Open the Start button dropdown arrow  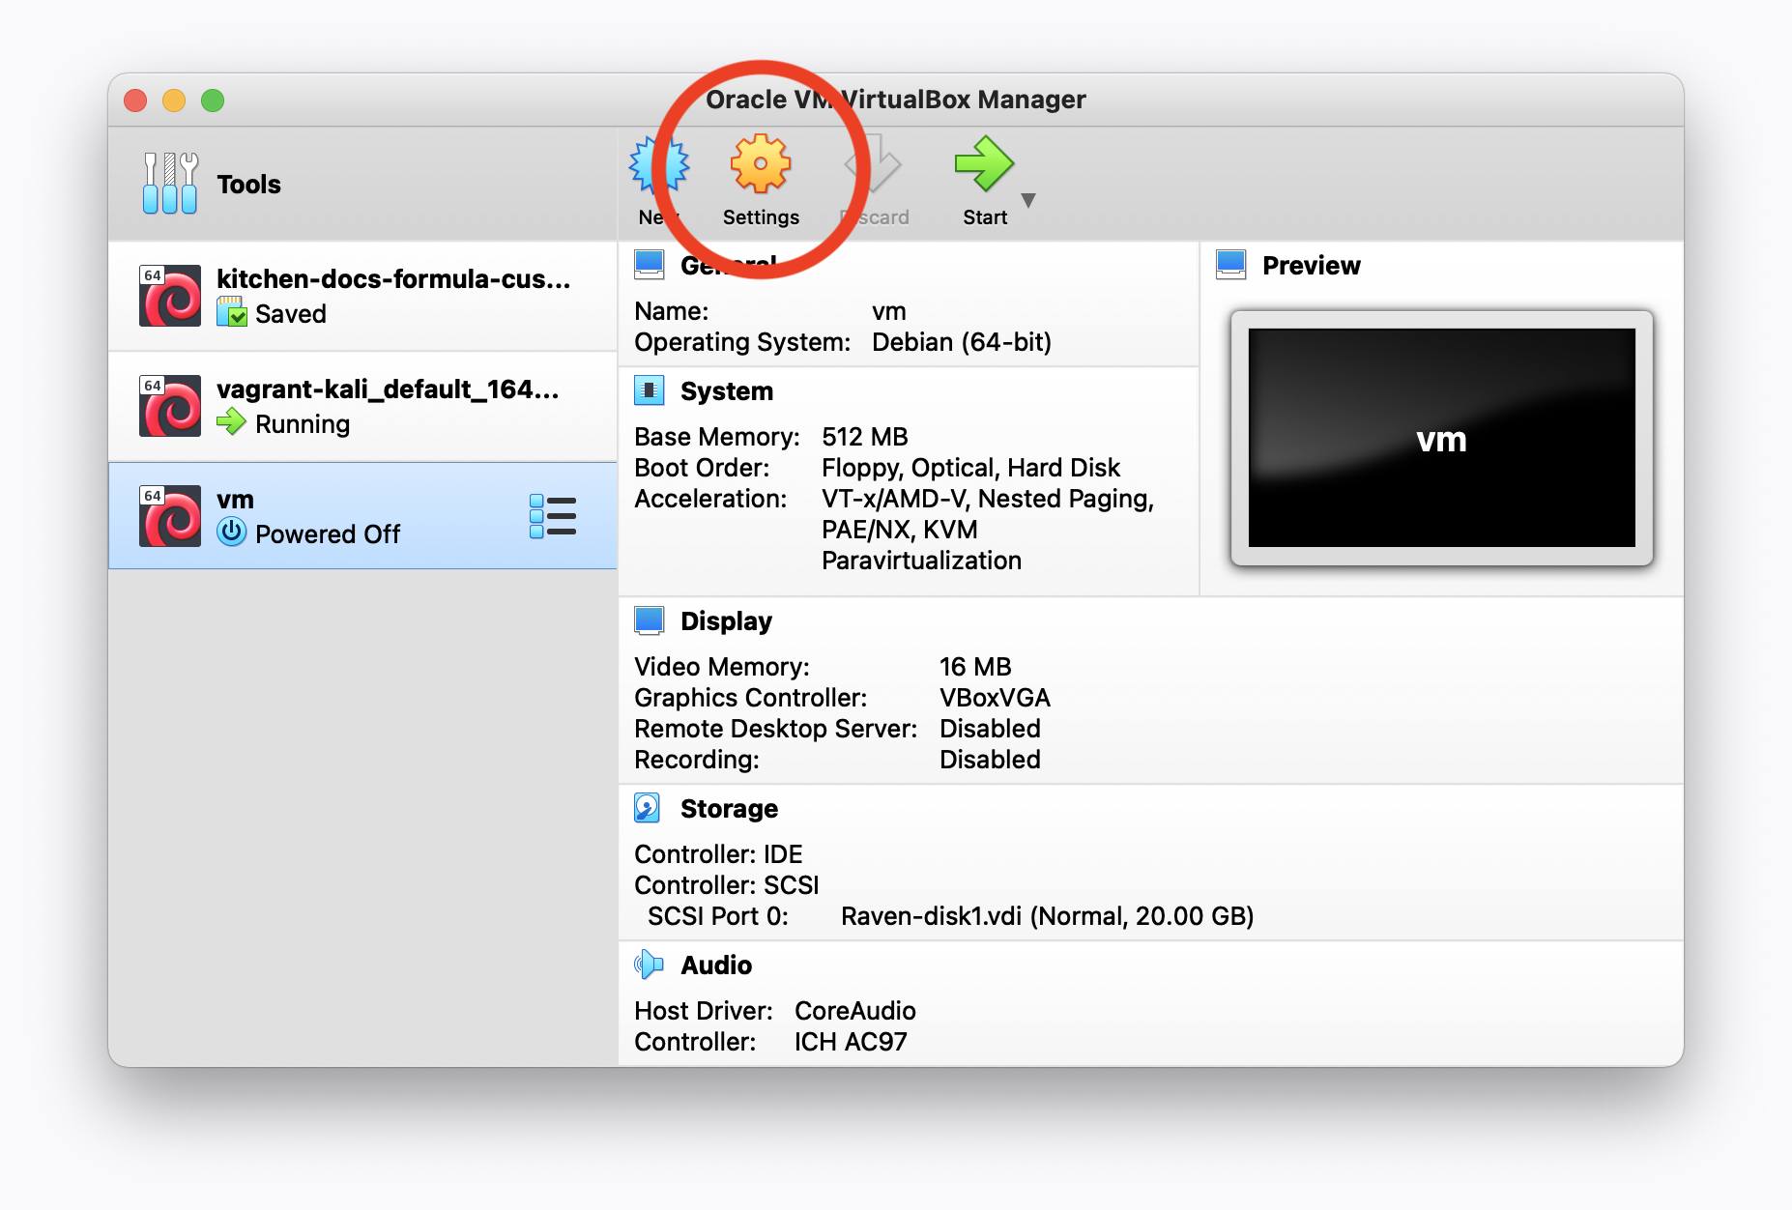[x=1028, y=201]
